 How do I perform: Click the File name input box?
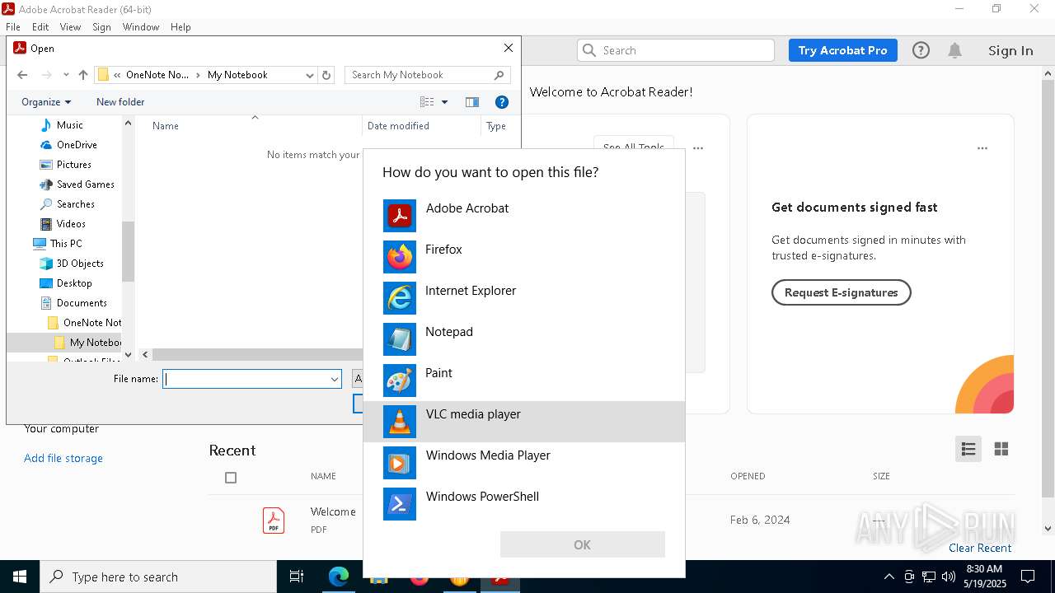pyautogui.click(x=246, y=379)
